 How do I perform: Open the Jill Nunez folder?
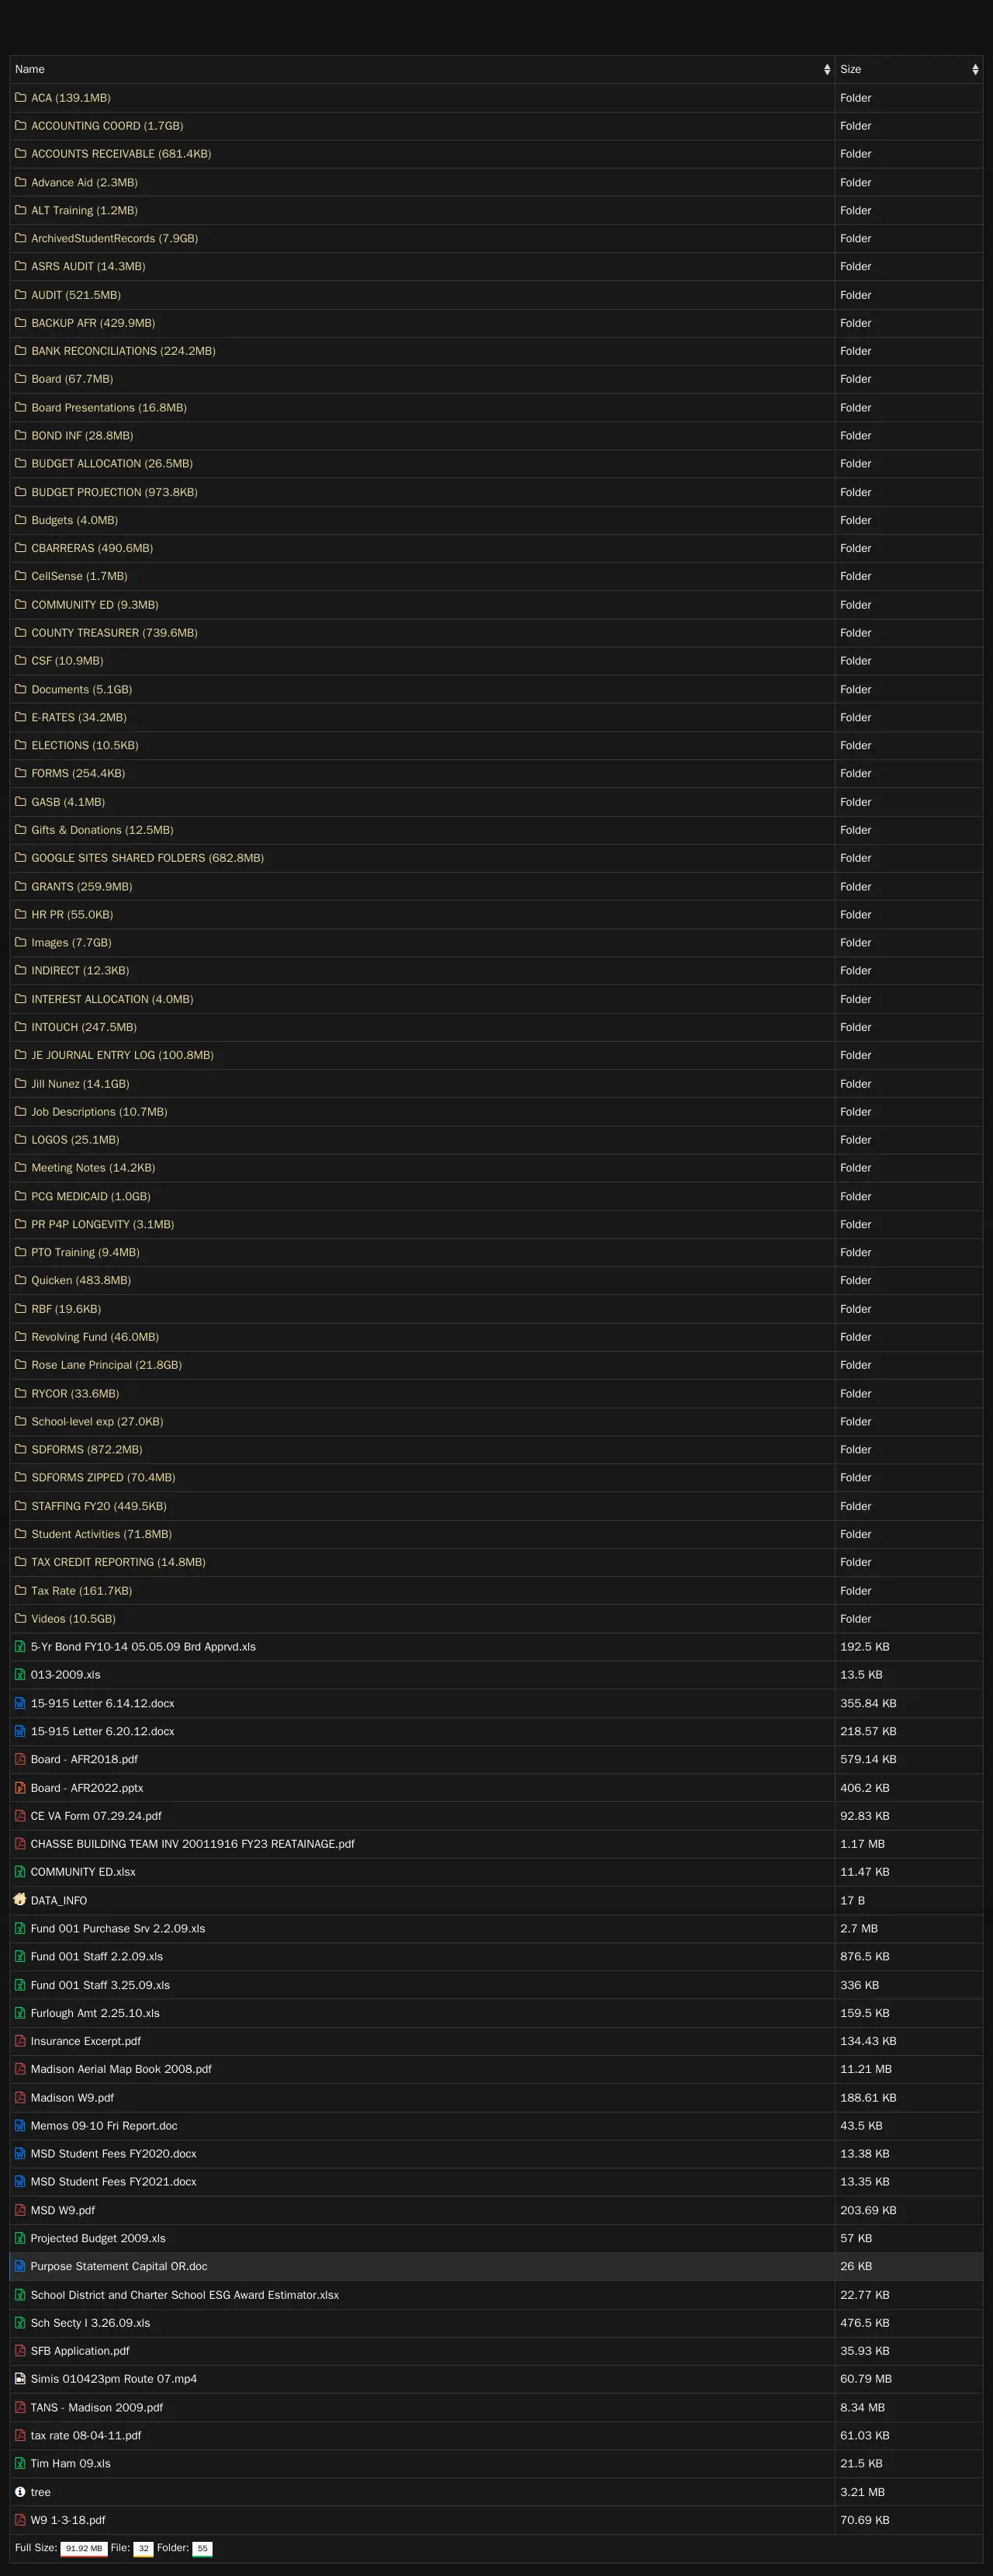point(80,1084)
